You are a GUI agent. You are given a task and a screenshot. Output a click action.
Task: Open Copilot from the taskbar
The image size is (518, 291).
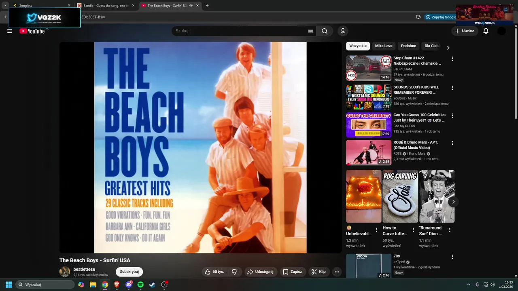(81, 285)
